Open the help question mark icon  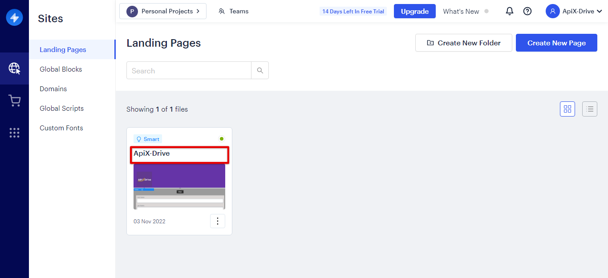click(x=527, y=11)
